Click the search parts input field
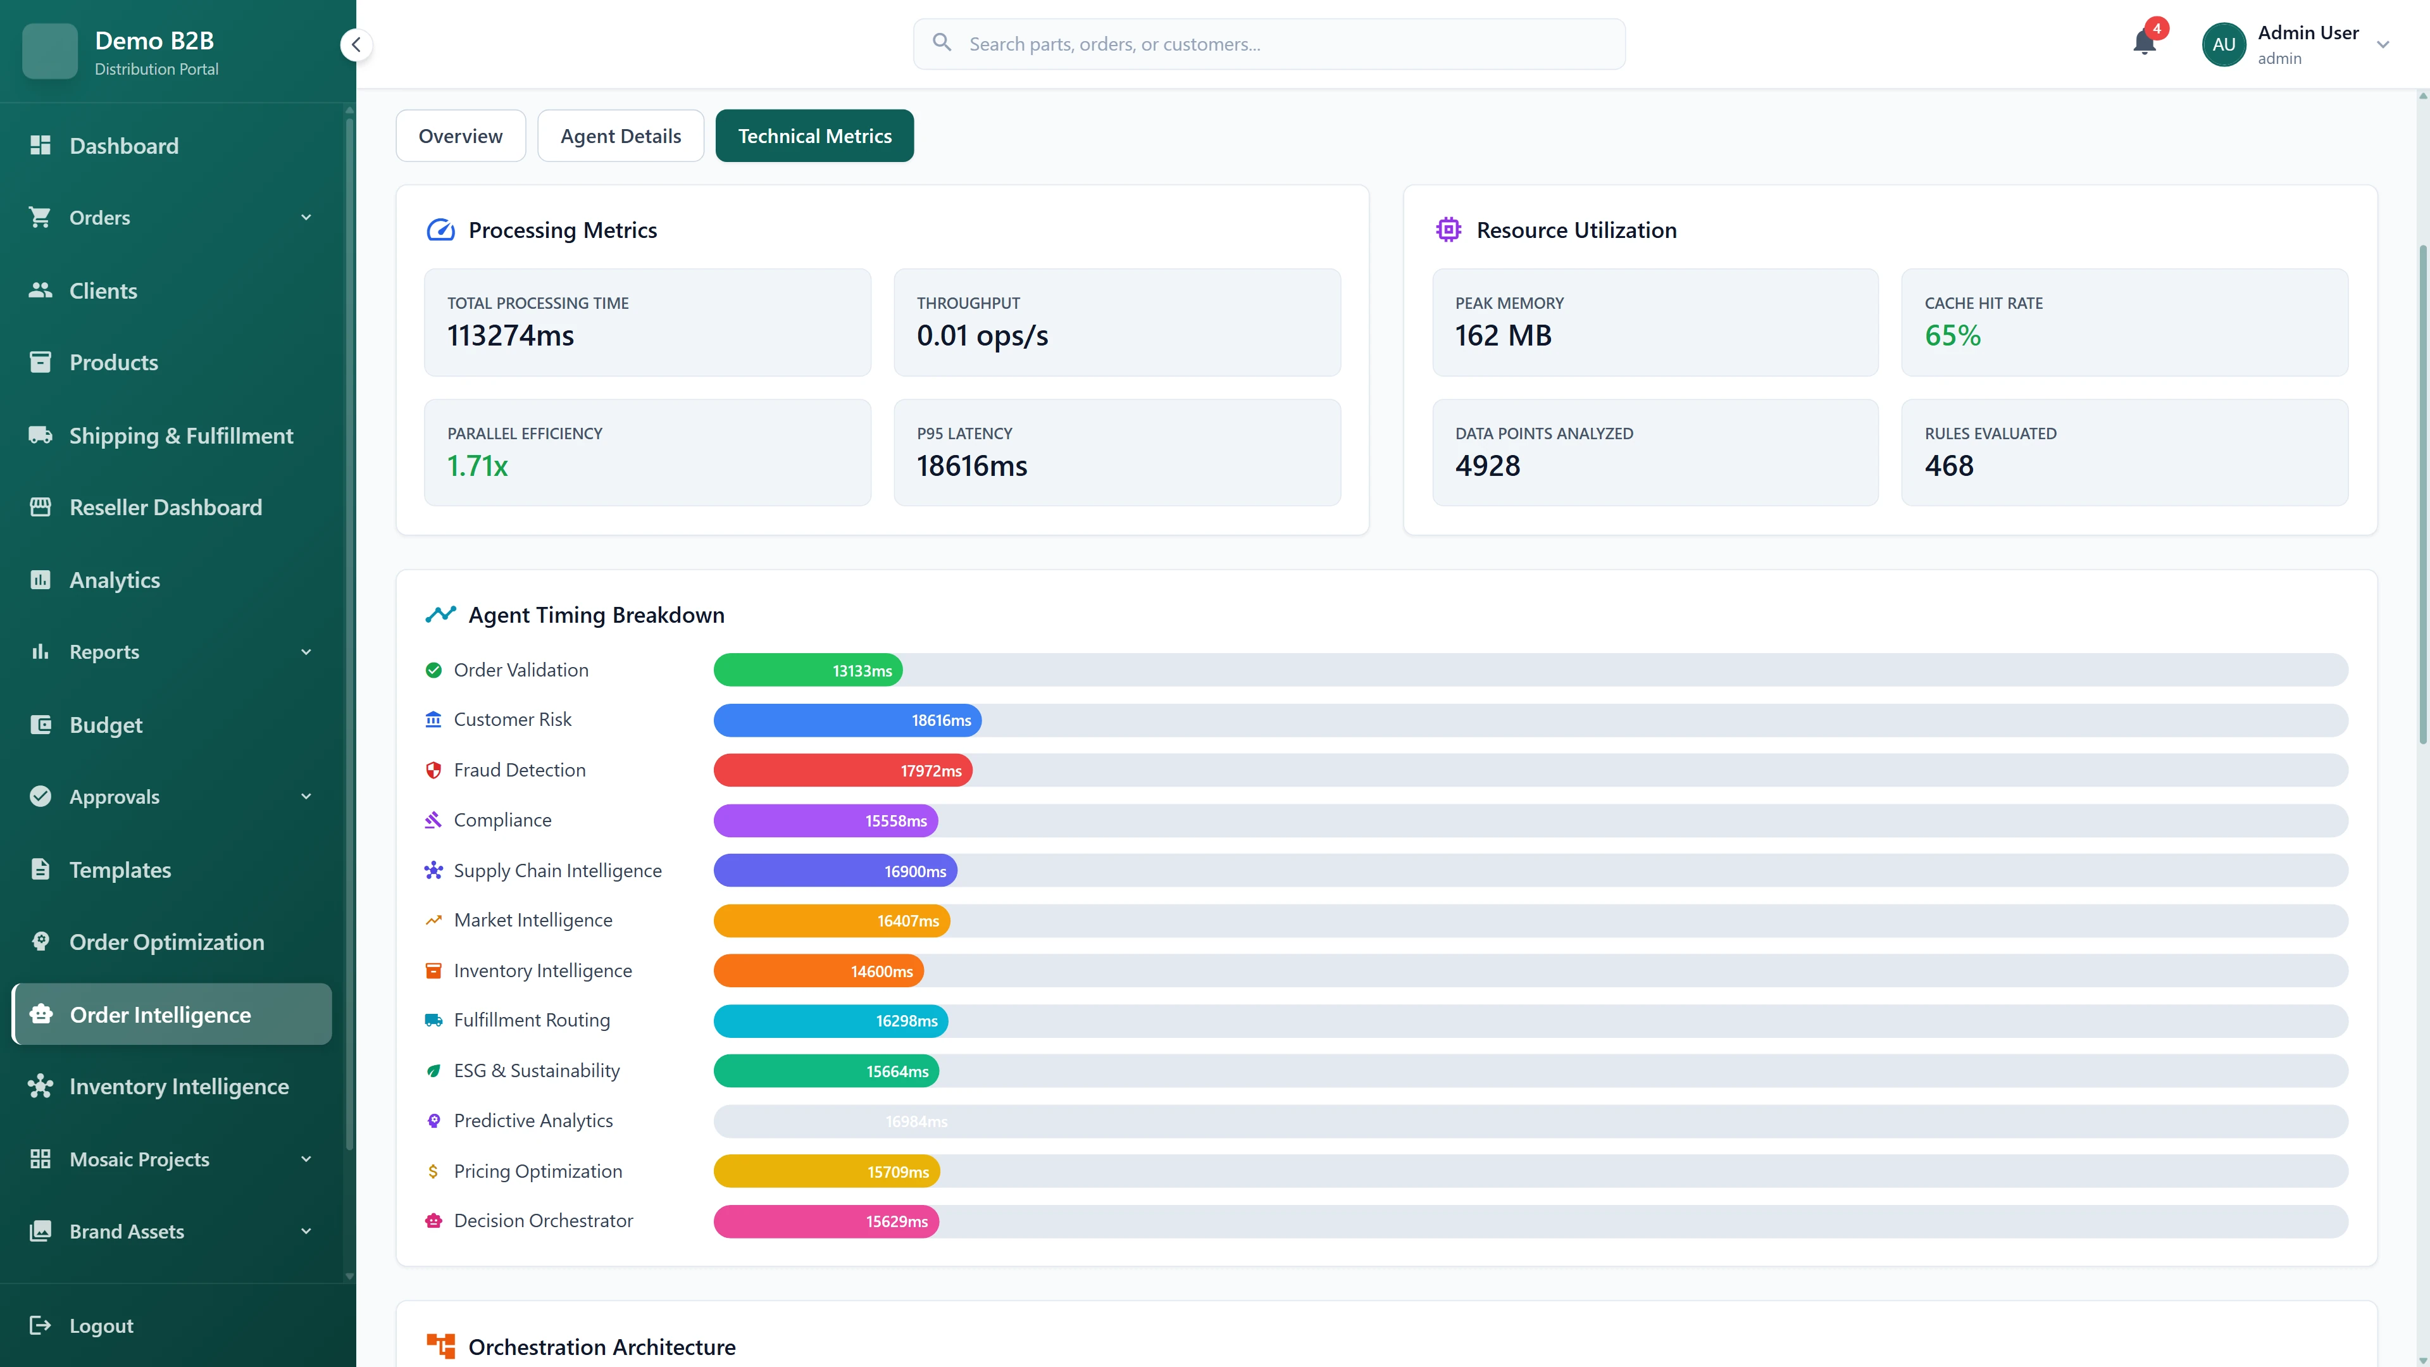This screenshot has width=2430, height=1367. pos(1268,44)
